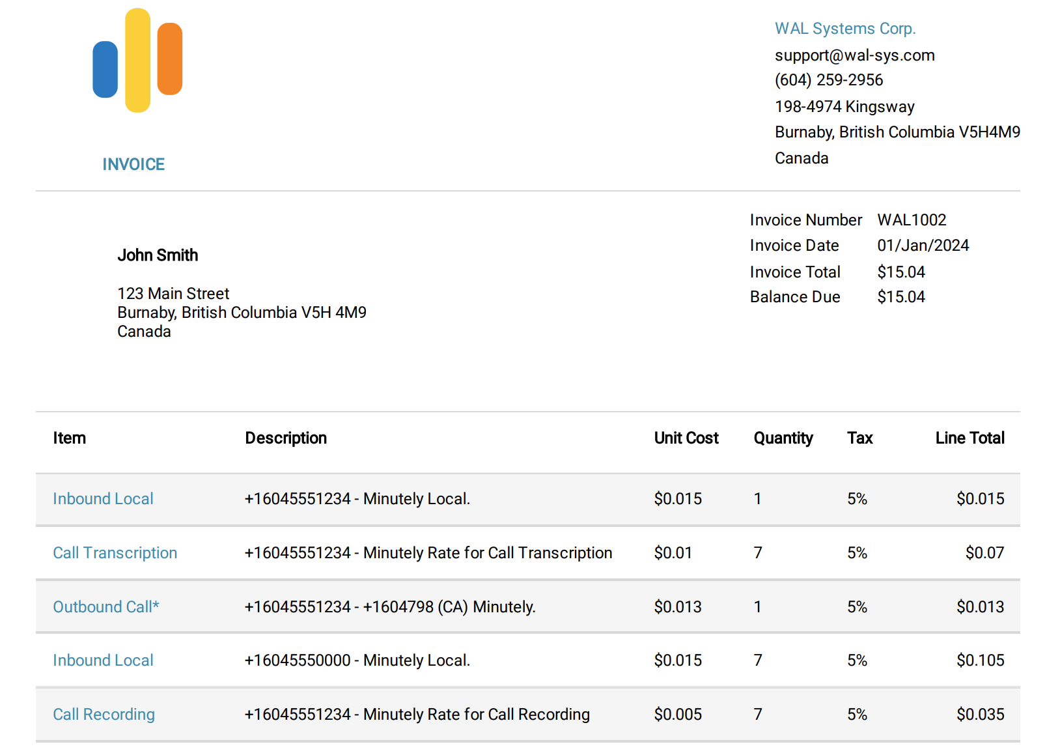Open the Outbound Call* item link

[x=106, y=606]
